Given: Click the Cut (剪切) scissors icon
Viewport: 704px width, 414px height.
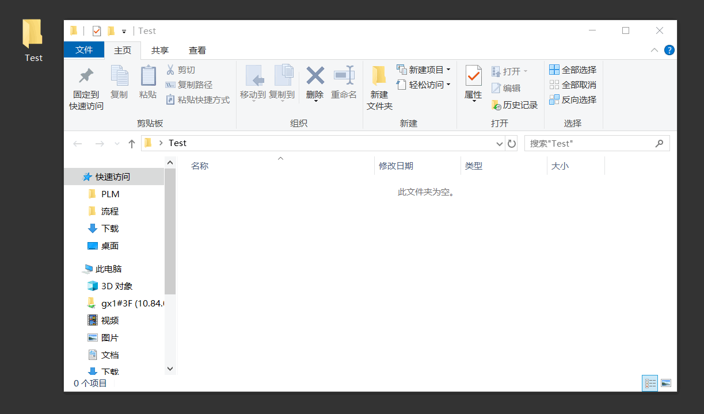Looking at the screenshot, I should pyautogui.click(x=170, y=70).
